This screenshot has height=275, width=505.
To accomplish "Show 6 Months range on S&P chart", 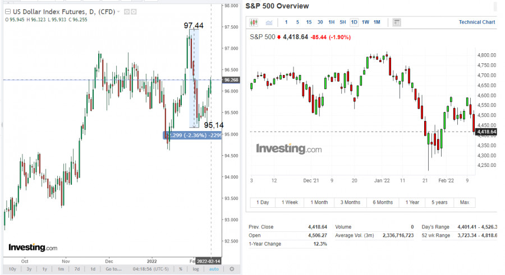I will (x=383, y=202).
